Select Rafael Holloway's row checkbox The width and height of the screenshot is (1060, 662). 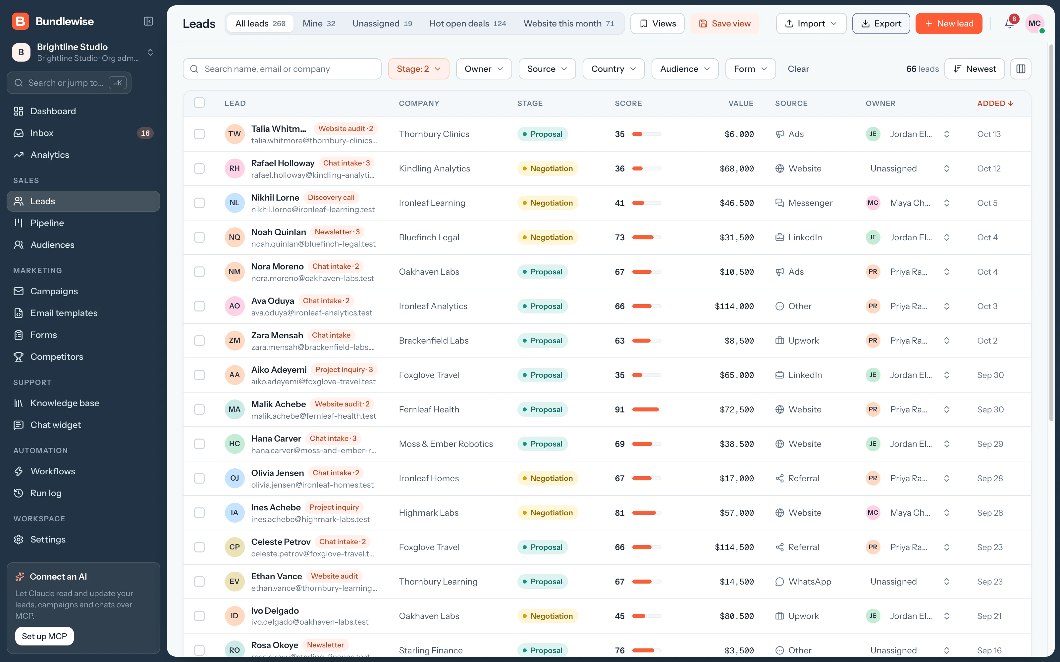(x=199, y=168)
